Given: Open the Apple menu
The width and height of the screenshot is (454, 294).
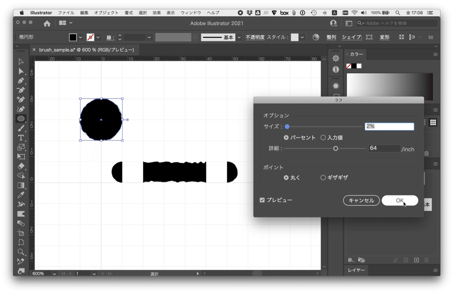Looking at the screenshot, I should coord(22,12).
